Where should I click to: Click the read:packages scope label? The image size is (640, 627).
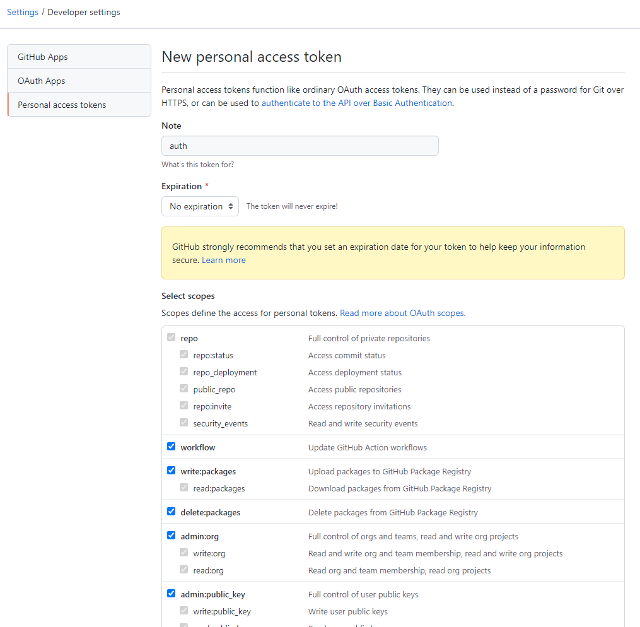[x=219, y=489]
